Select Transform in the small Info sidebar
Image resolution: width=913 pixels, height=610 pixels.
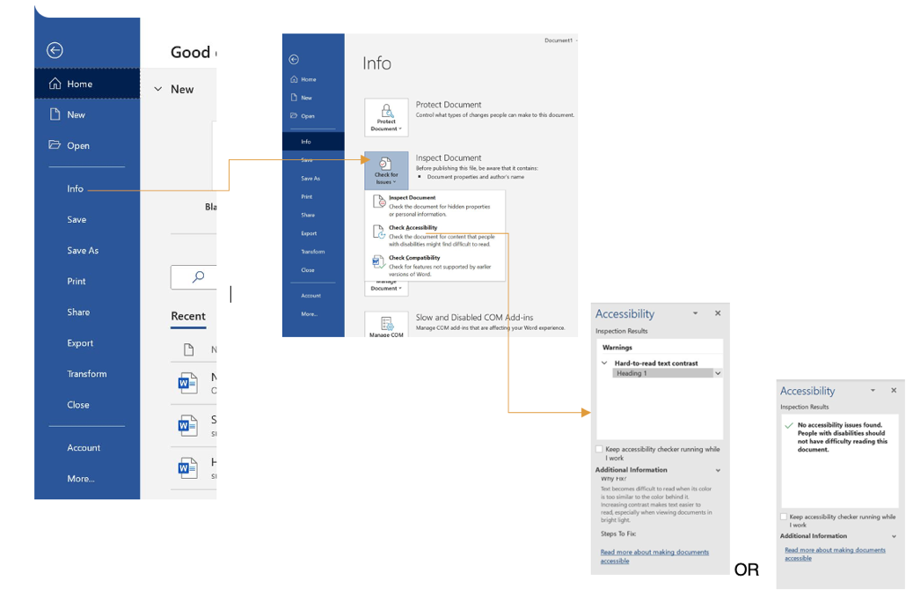pyautogui.click(x=312, y=252)
